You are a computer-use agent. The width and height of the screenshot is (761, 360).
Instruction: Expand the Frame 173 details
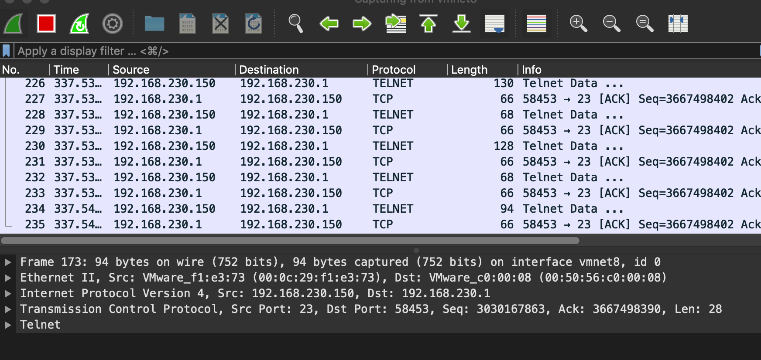point(7,262)
